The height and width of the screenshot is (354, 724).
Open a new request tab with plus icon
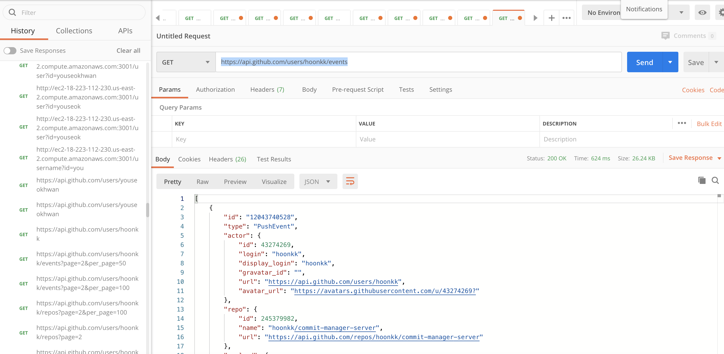click(551, 18)
